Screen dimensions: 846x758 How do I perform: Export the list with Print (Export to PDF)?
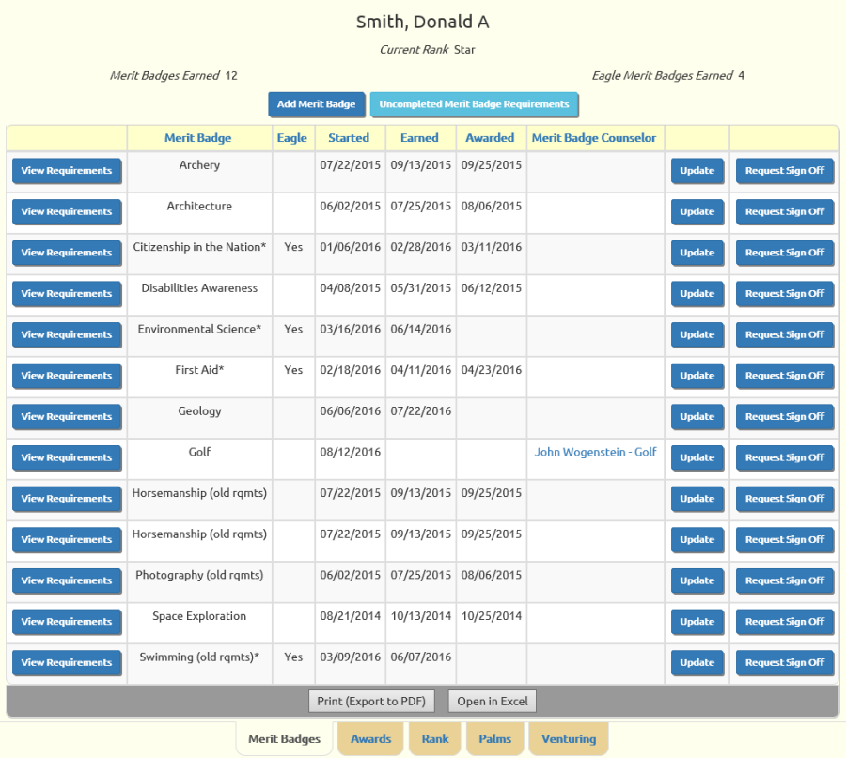(371, 701)
